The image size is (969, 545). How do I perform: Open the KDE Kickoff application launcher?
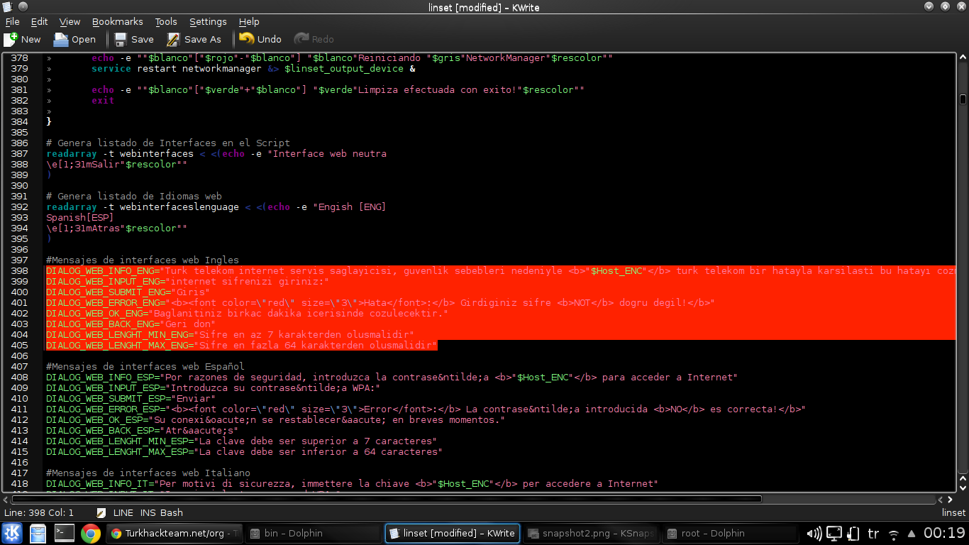tap(12, 533)
